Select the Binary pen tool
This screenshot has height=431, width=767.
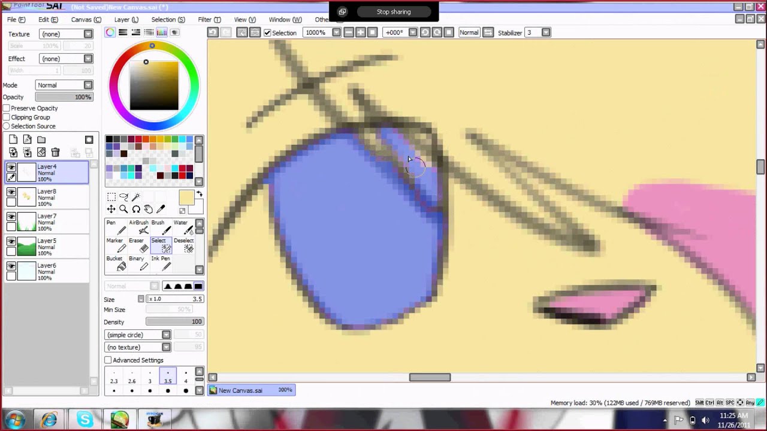point(138,263)
